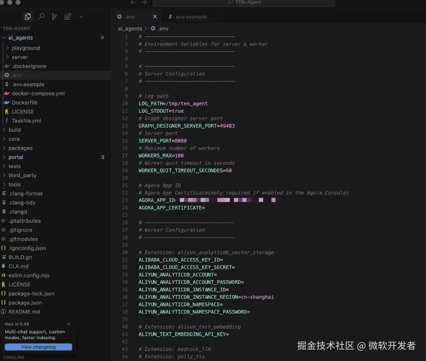Expand the server folder

pos(55,57)
